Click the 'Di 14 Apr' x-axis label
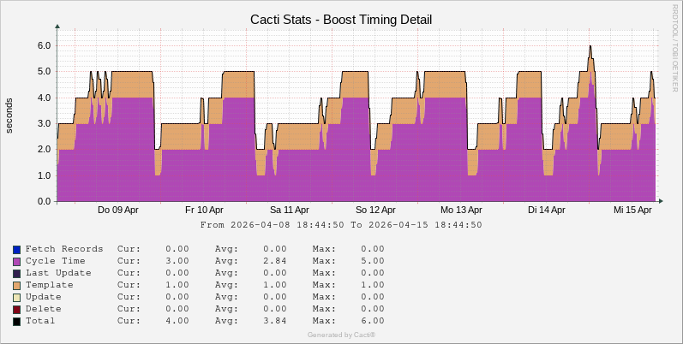This screenshot has height=344, width=683. pyautogui.click(x=547, y=210)
